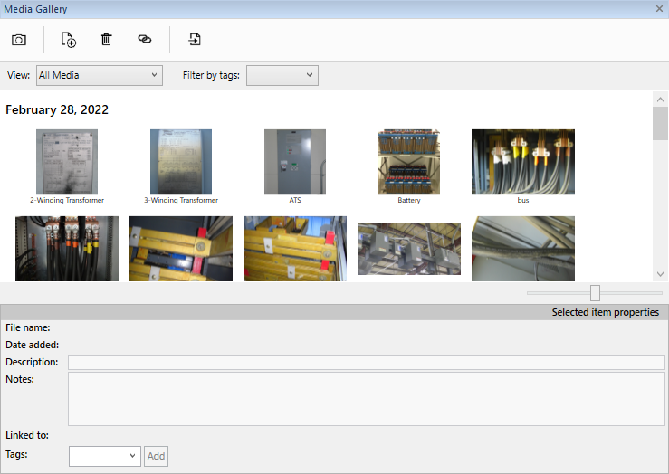669x474 pixels.
Task: Click inside the Notes text area
Action: (366, 398)
